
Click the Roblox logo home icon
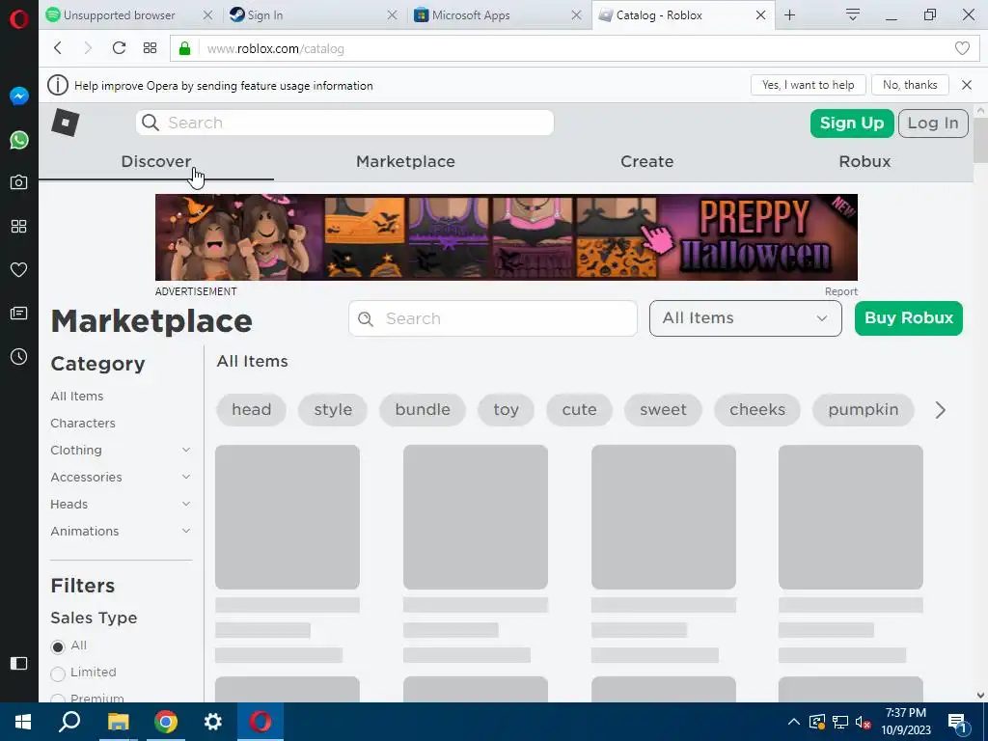pyautogui.click(x=65, y=123)
